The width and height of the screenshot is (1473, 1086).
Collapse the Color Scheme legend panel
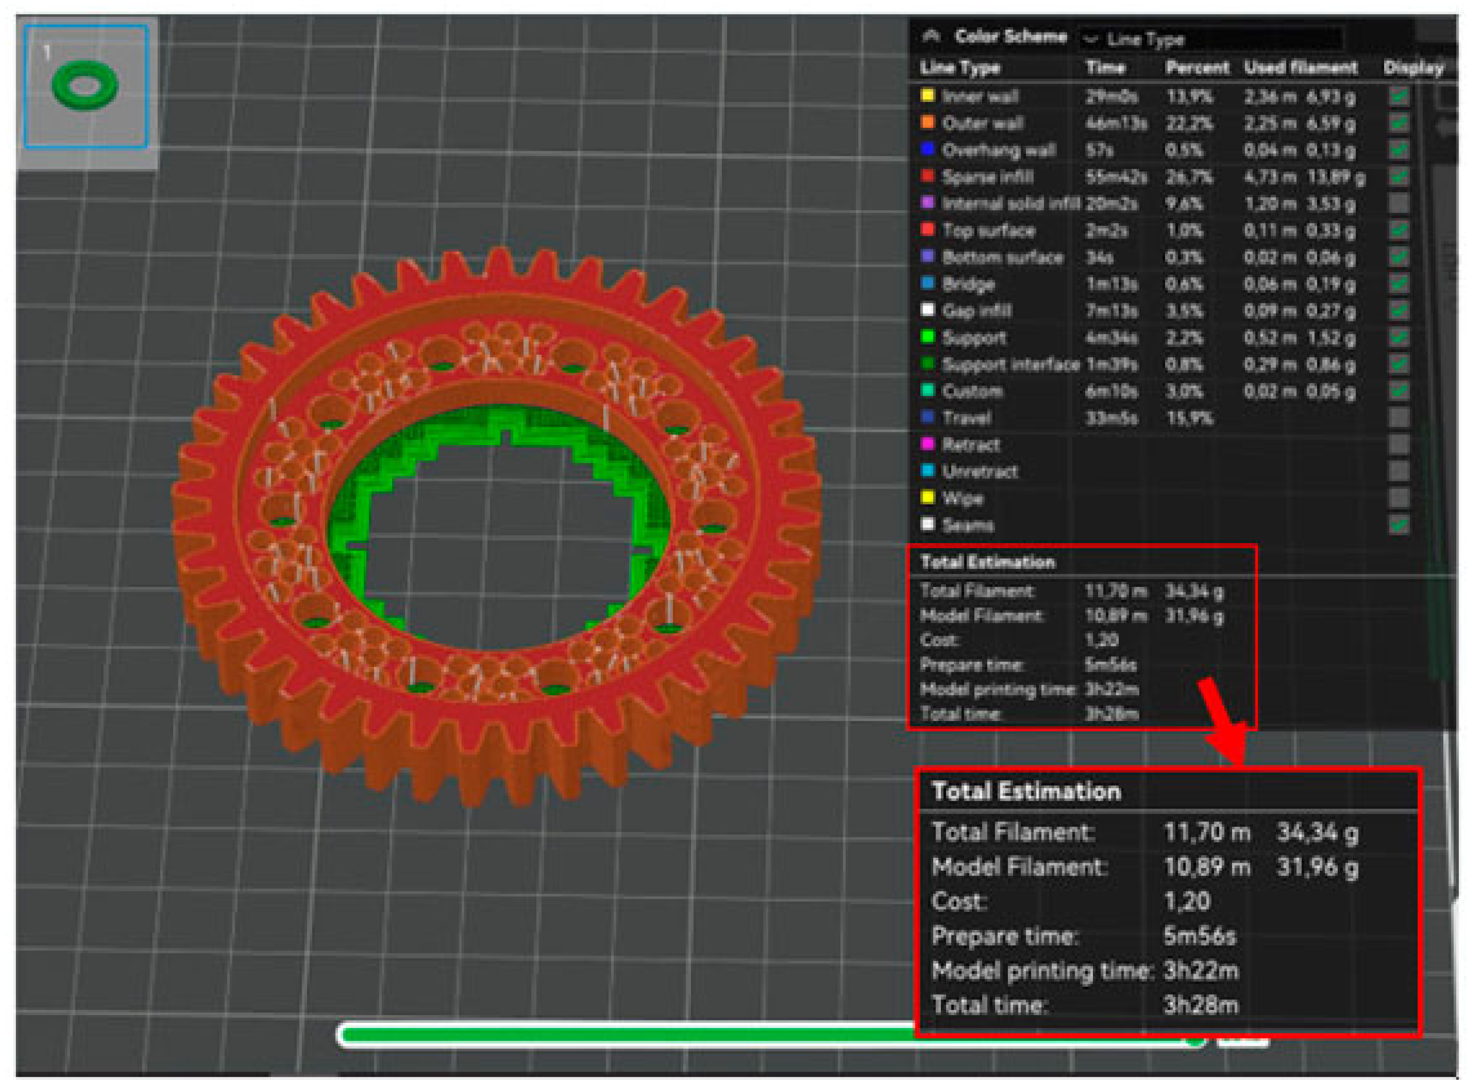point(931,37)
